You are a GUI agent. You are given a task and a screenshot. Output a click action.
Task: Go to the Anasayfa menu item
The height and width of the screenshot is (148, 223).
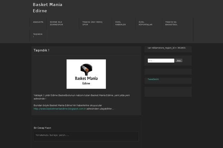38,22
